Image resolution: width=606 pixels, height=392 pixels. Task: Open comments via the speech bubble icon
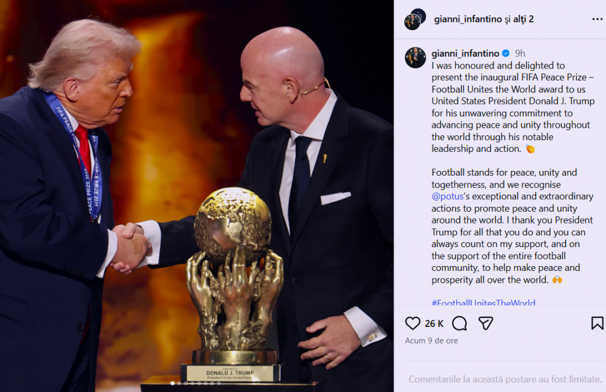click(459, 323)
